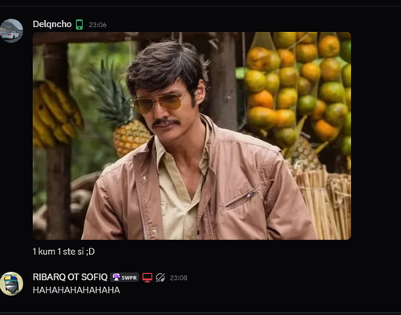Click the green mobile status icon beside Delqncho
The width and height of the screenshot is (401, 315).
coord(79,25)
